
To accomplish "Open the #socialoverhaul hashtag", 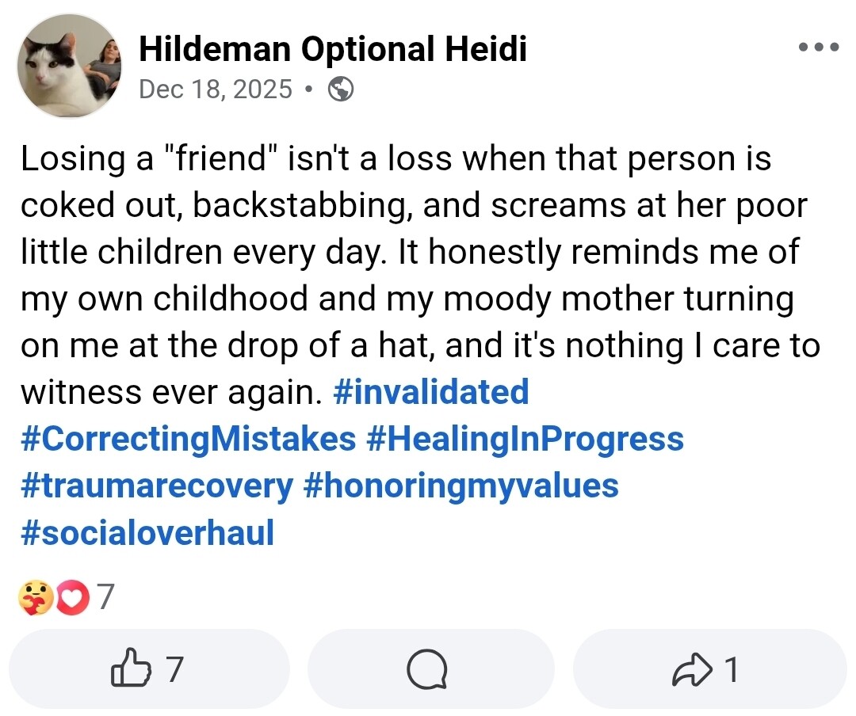I will (x=147, y=531).
